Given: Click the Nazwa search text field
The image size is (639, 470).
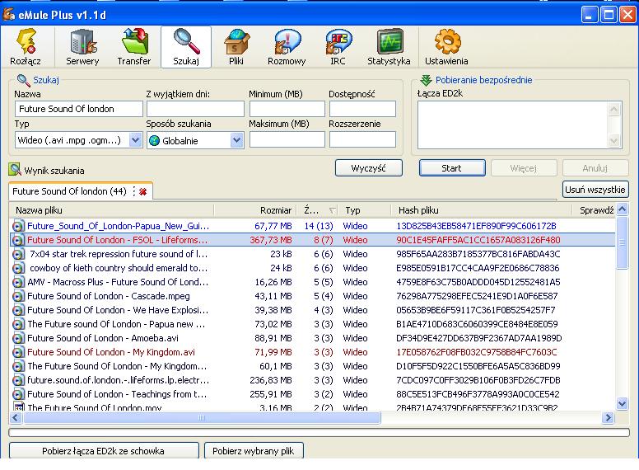Looking at the screenshot, I should pyautogui.click(x=78, y=109).
